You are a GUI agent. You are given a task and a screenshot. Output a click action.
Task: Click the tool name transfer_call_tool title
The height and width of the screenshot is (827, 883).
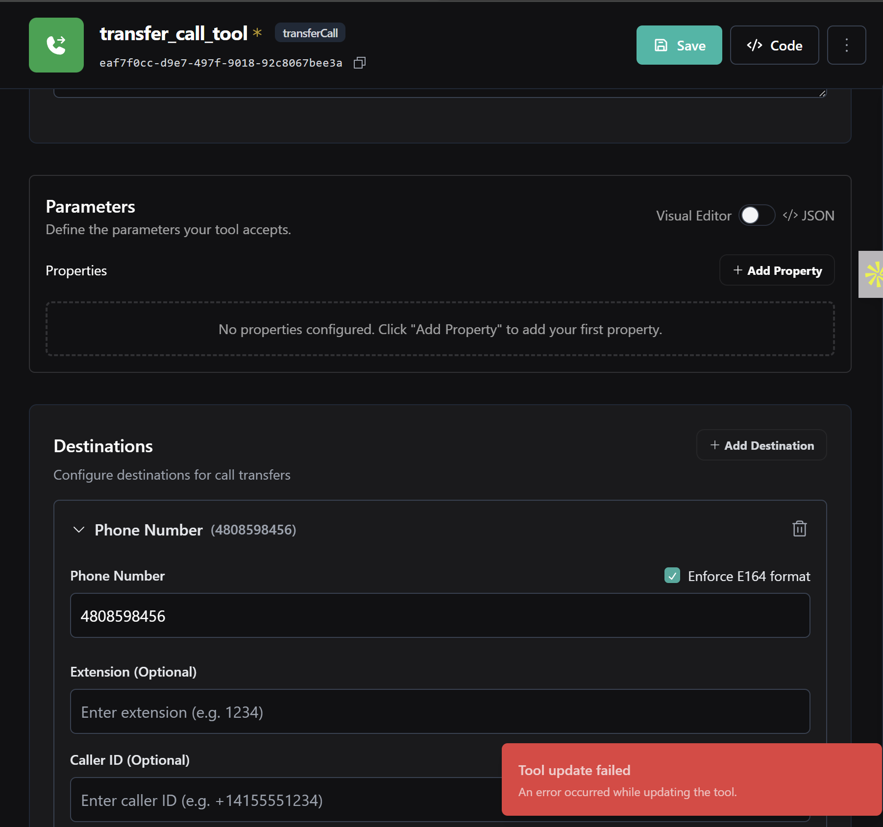173,33
